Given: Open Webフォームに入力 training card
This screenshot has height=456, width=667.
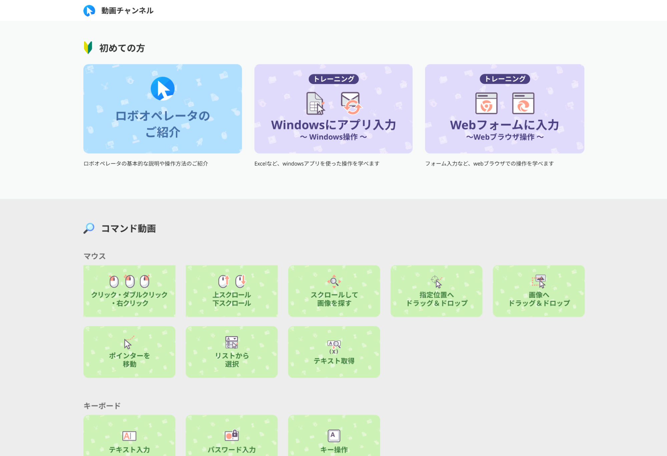Looking at the screenshot, I should (504, 109).
